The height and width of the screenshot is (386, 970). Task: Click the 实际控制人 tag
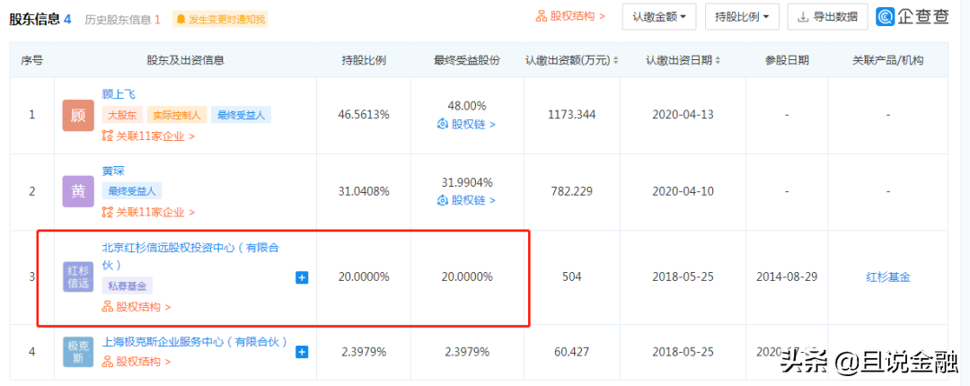click(x=177, y=115)
